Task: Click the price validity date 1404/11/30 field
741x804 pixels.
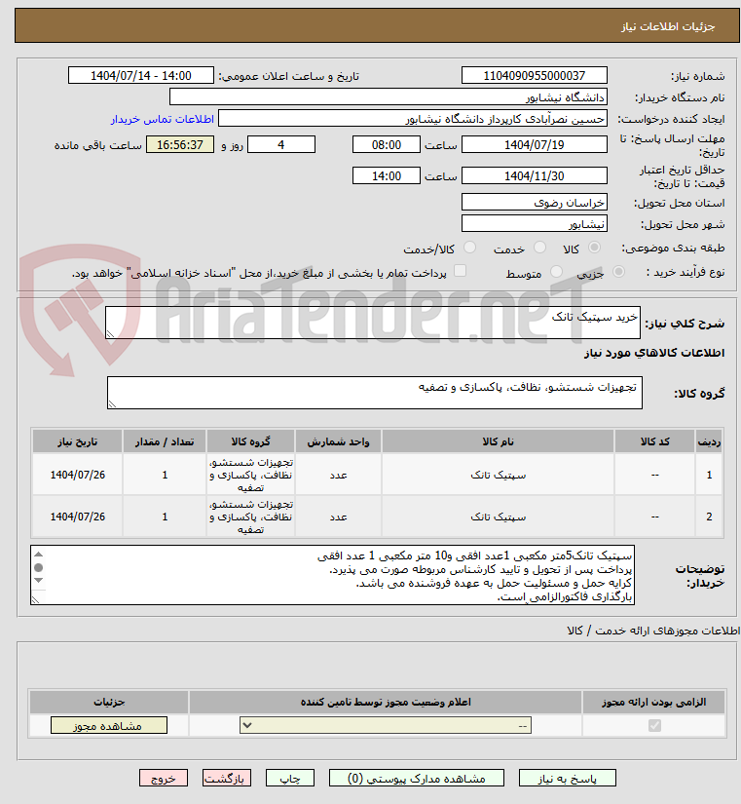Action: (534, 175)
